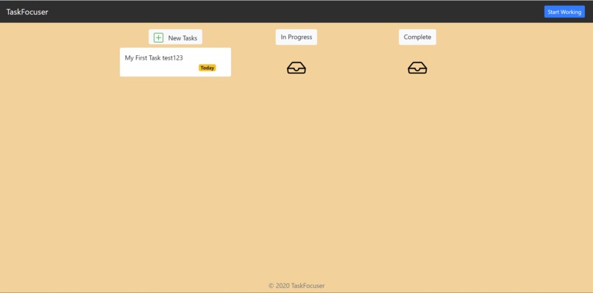This screenshot has height=293, width=593.
Task: Select the In Progress column header
Action: click(296, 37)
